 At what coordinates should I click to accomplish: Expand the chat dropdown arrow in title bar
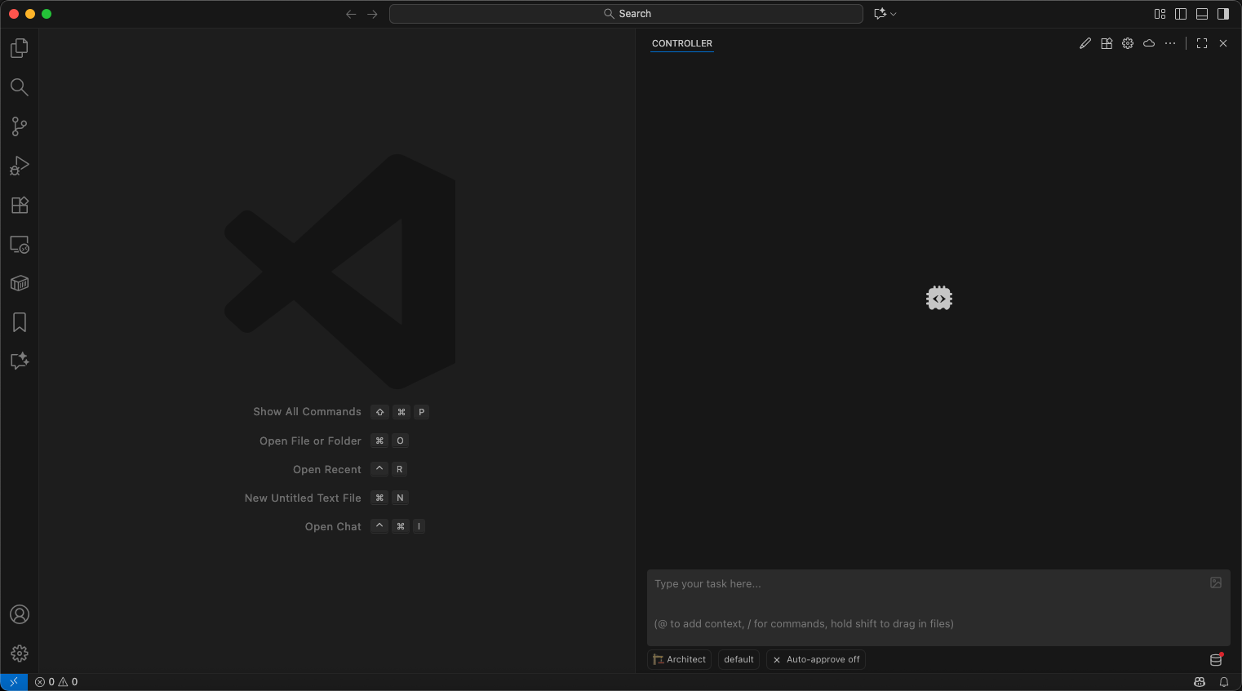(x=894, y=14)
